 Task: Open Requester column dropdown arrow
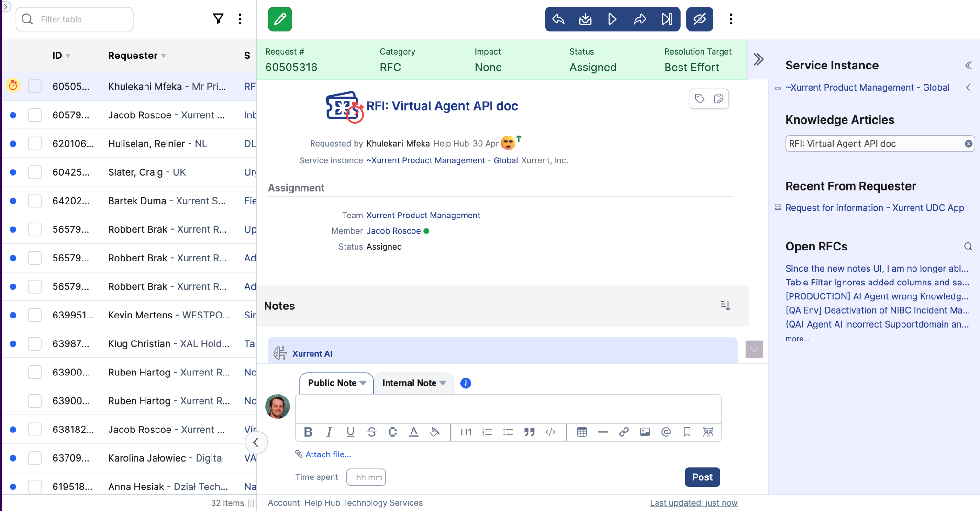pos(164,56)
